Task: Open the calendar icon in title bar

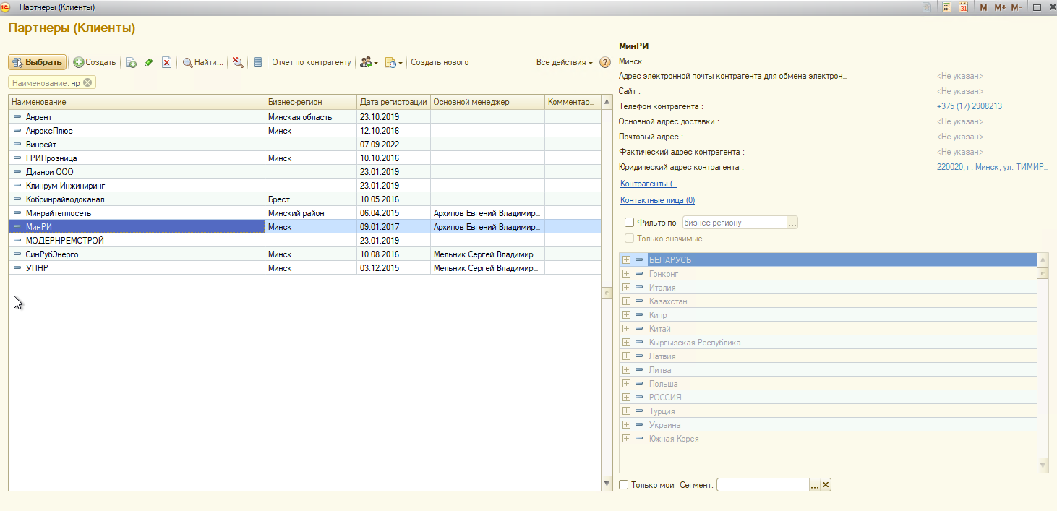Action: [x=963, y=7]
